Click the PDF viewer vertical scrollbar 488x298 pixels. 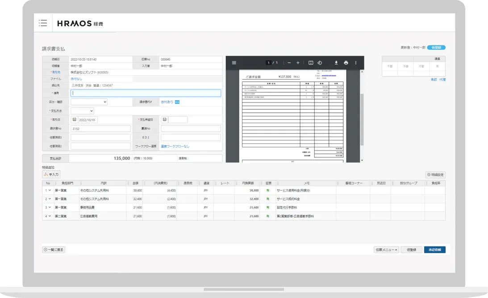[362, 120]
